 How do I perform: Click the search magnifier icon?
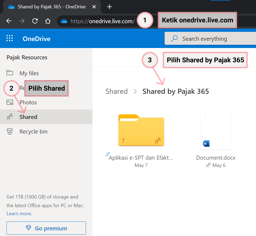(x=174, y=39)
